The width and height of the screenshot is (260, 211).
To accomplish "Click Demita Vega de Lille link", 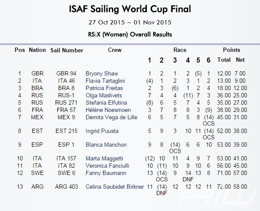I will [x=111, y=117].
